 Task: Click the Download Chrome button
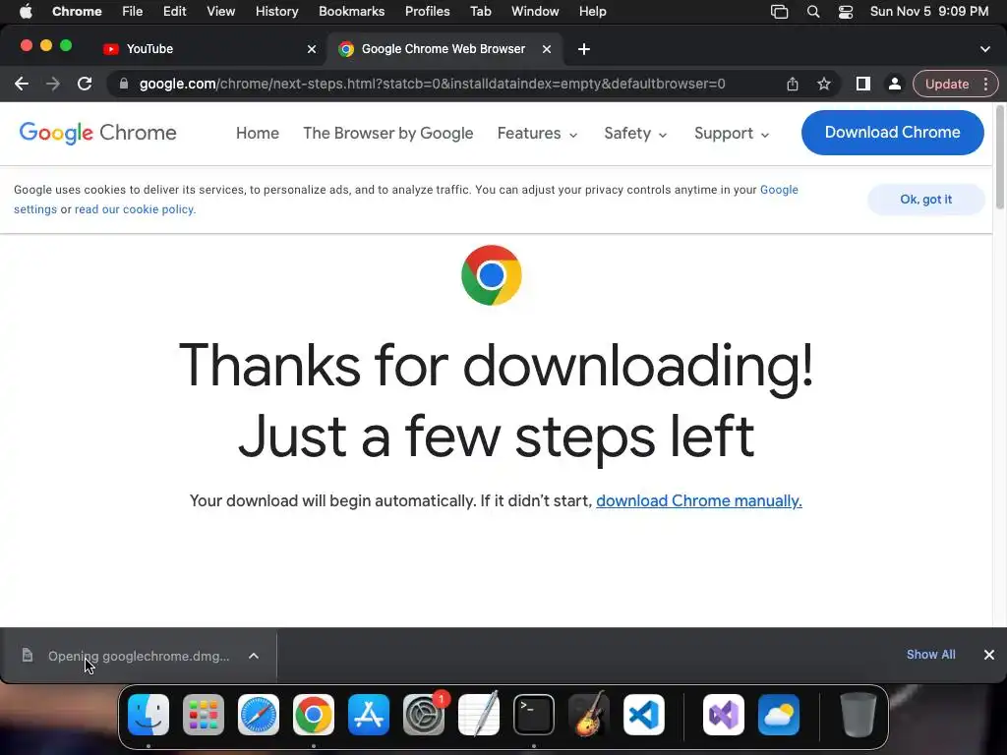click(x=892, y=133)
